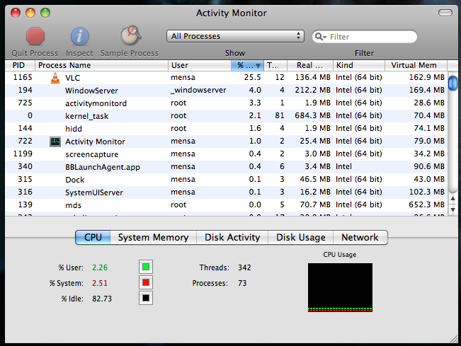Click the % User value 2.26
Screen dimensions: 461x346
point(100,267)
